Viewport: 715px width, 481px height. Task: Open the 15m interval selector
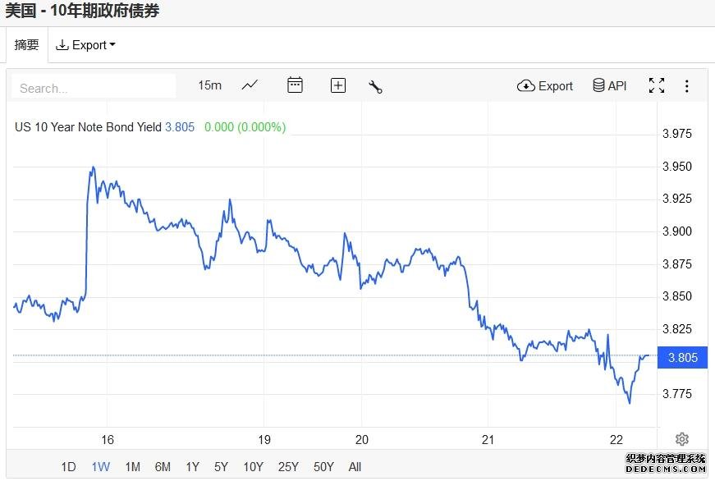tap(210, 85)
